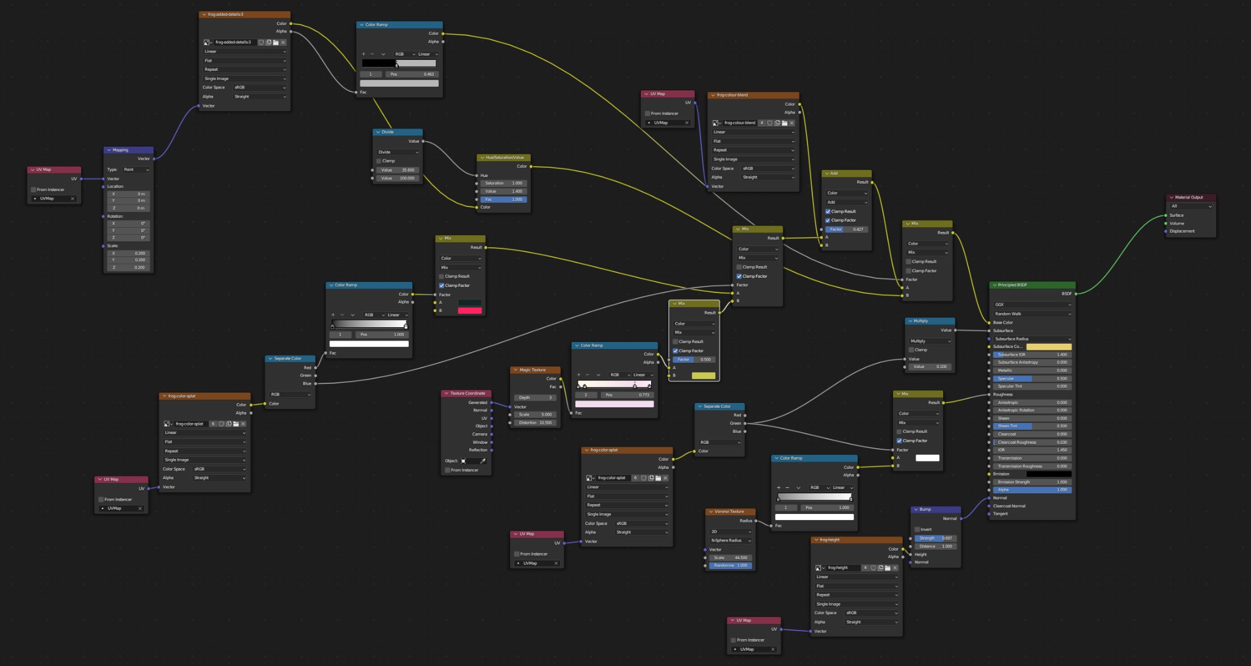Viewport: 1251px width, 666px height.
Task: Open ramp tools chevron in Color Ramp at 0.463
Action: [x=383, y=54]
